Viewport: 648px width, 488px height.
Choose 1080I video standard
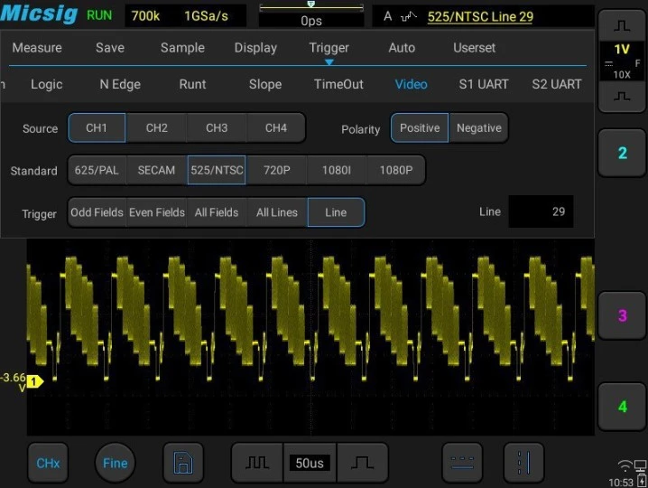click(337, 170)
